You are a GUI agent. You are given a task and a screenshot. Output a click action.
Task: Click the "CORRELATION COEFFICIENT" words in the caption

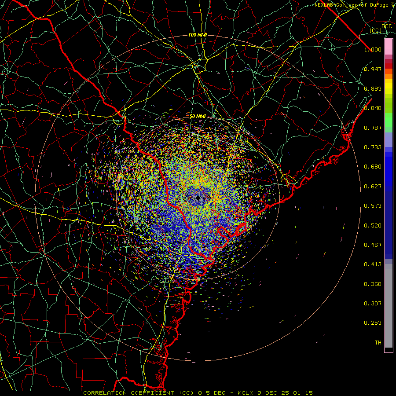point(128,393)
